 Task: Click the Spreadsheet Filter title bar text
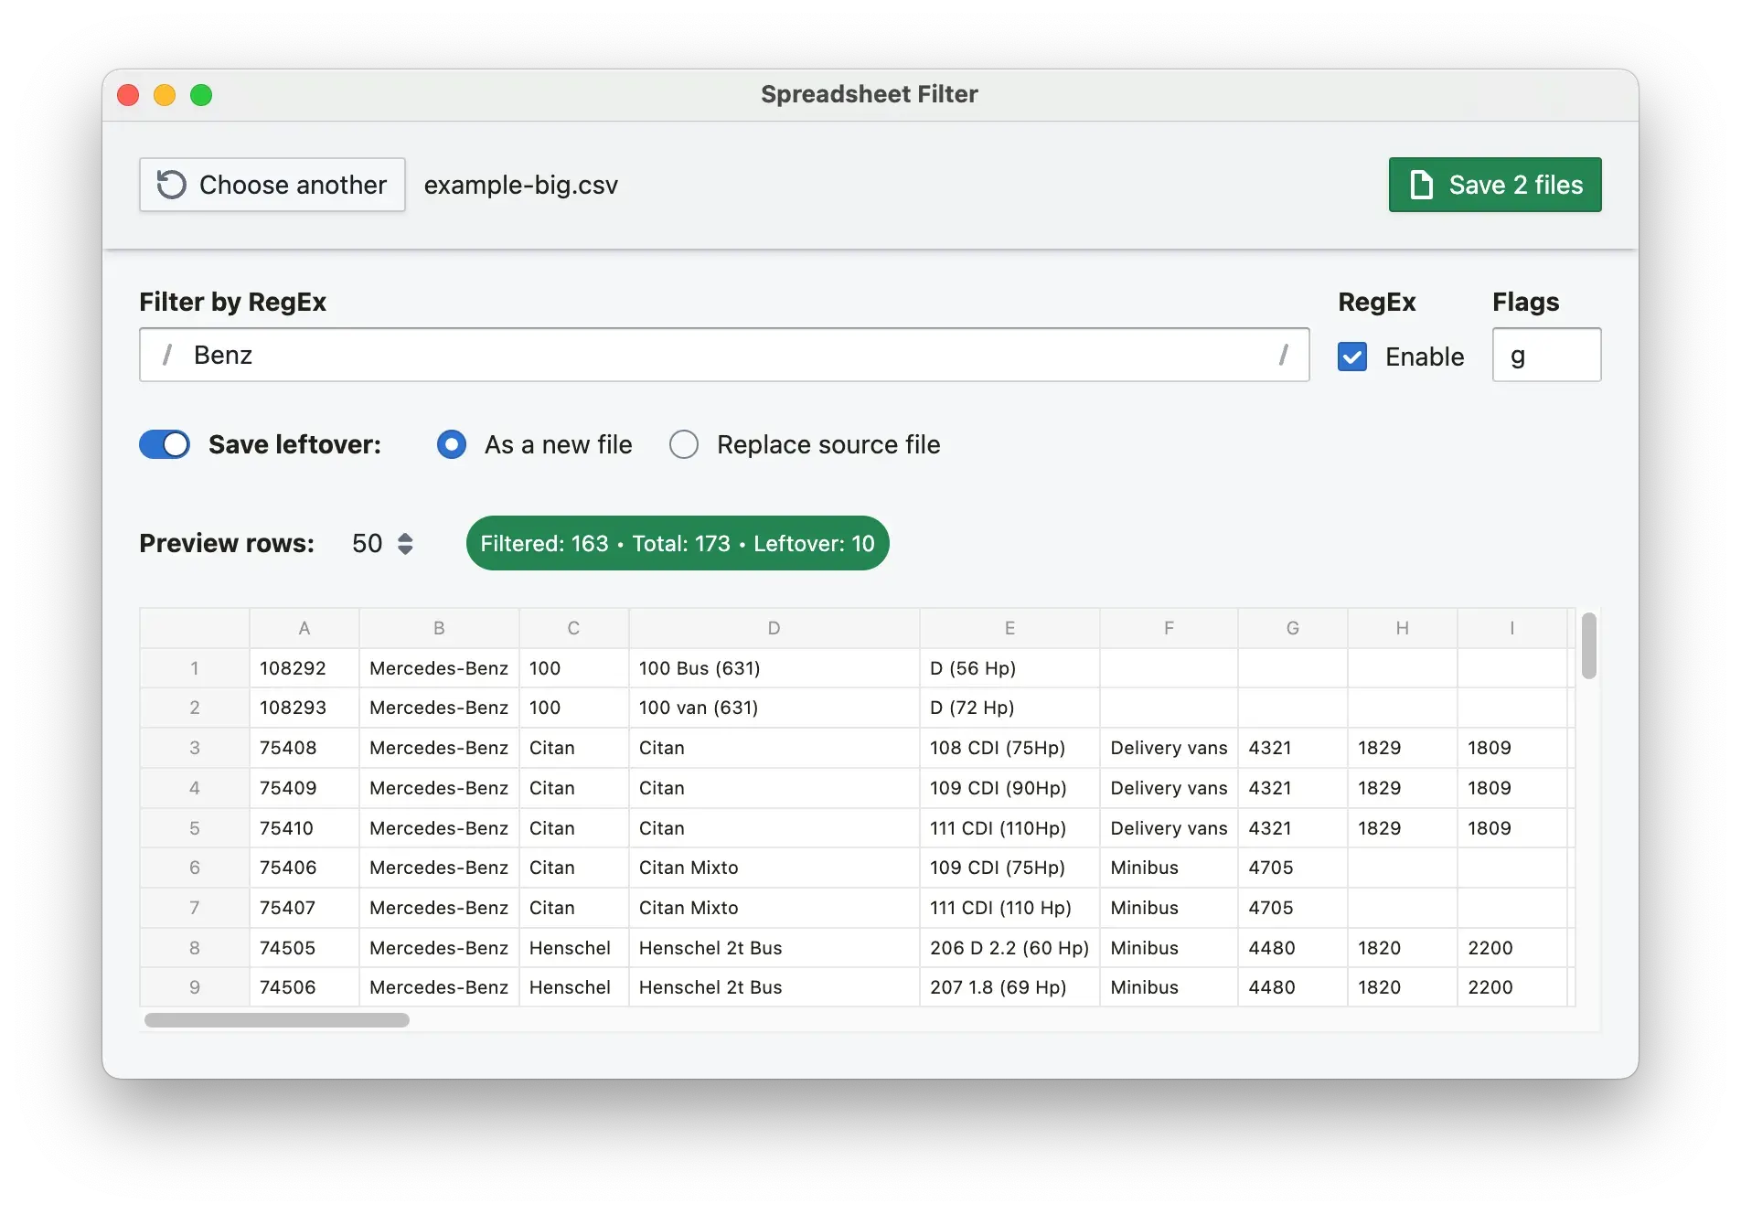coord(870,93)
